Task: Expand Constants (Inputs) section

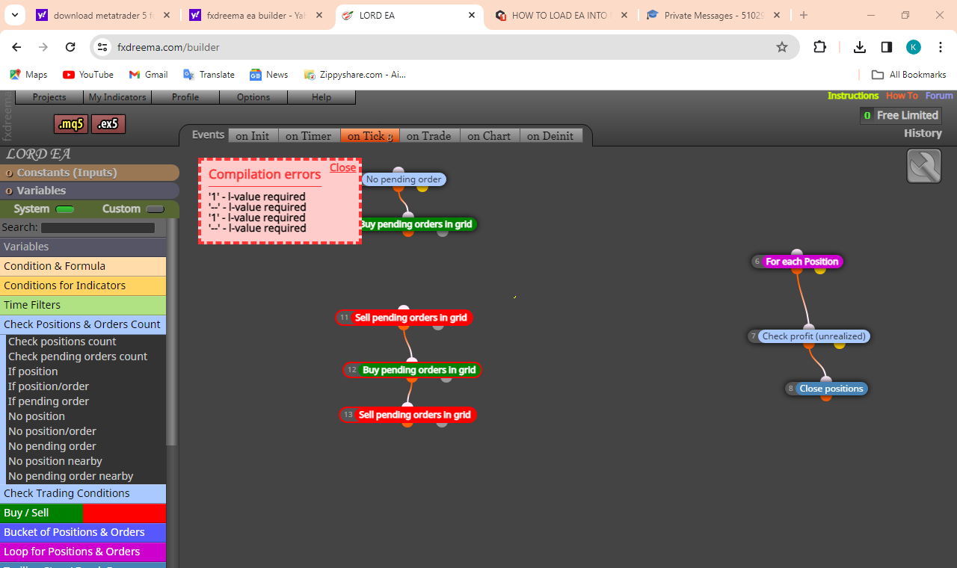Action: click(x=90, y=173)
